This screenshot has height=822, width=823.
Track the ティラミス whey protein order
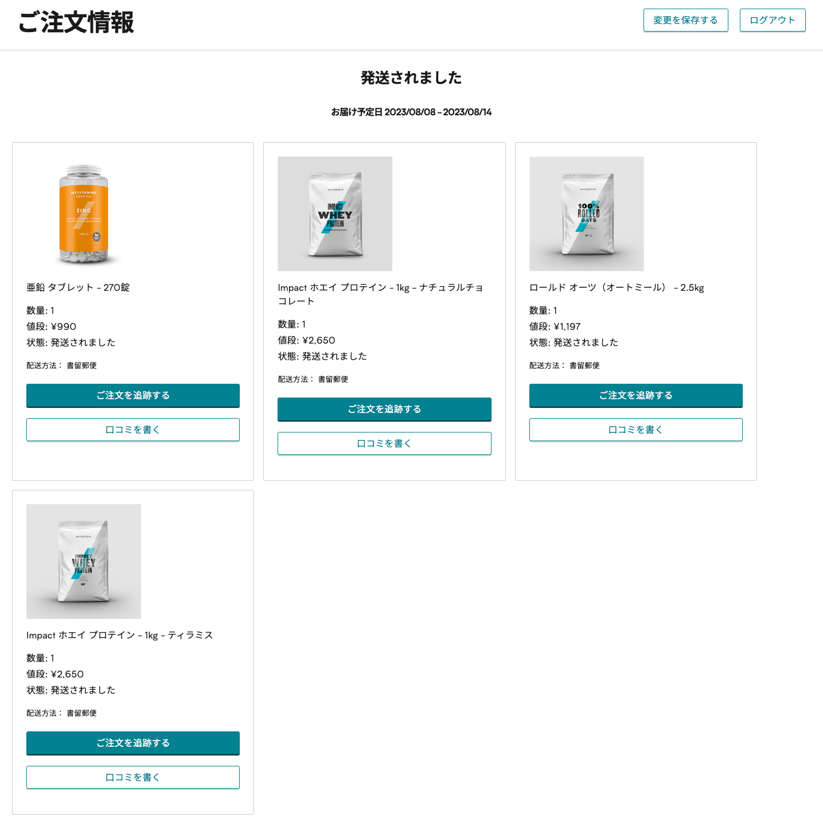click(x=133, y=743)
